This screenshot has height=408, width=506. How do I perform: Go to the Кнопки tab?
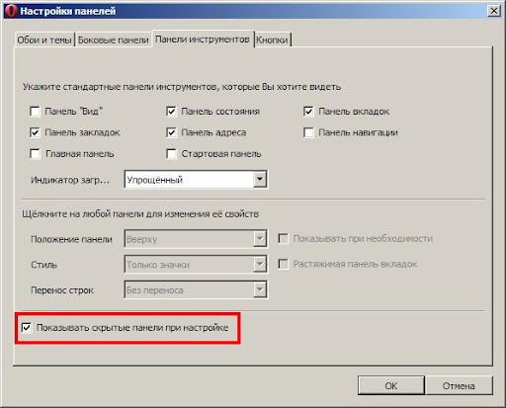pyautogui.click(x=272, y=40)
